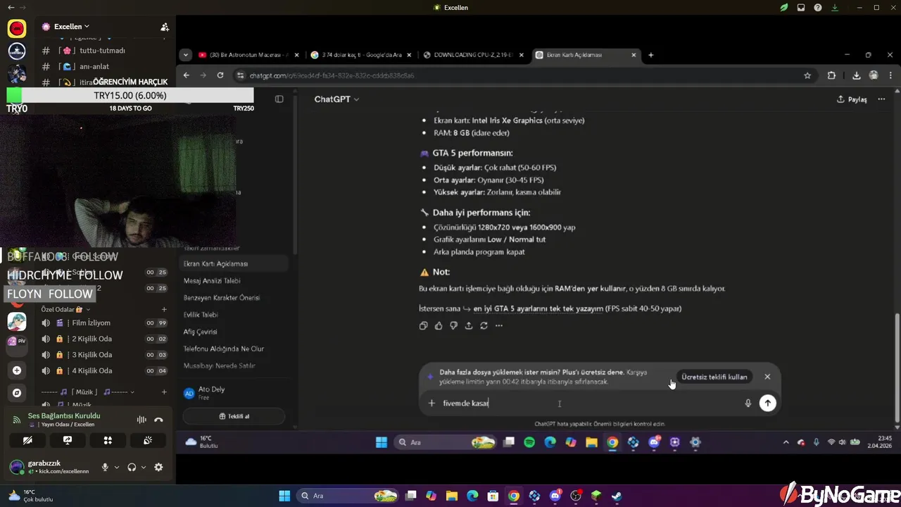Open Discord noise suppression waveform icon

(141, 420)
